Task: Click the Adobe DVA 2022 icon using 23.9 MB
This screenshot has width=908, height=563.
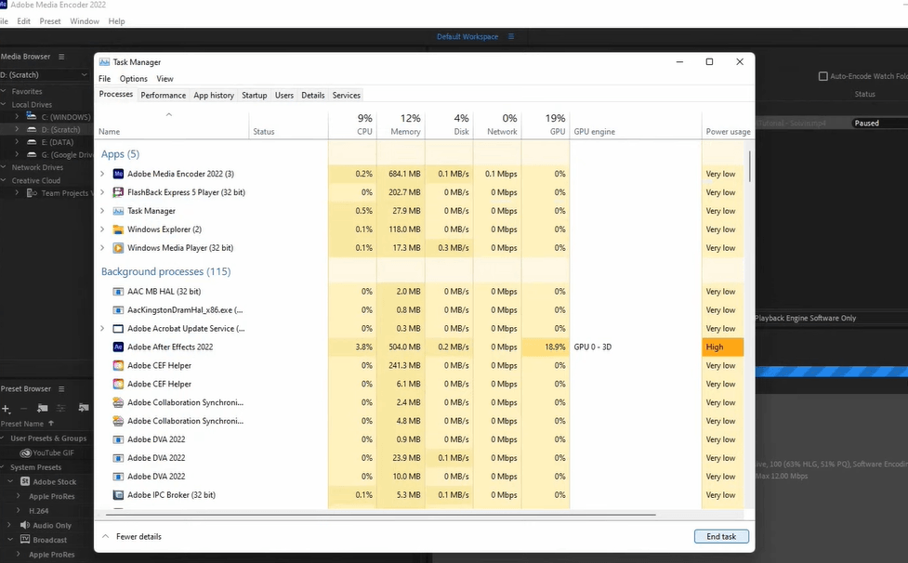Action: coord(118,458)
